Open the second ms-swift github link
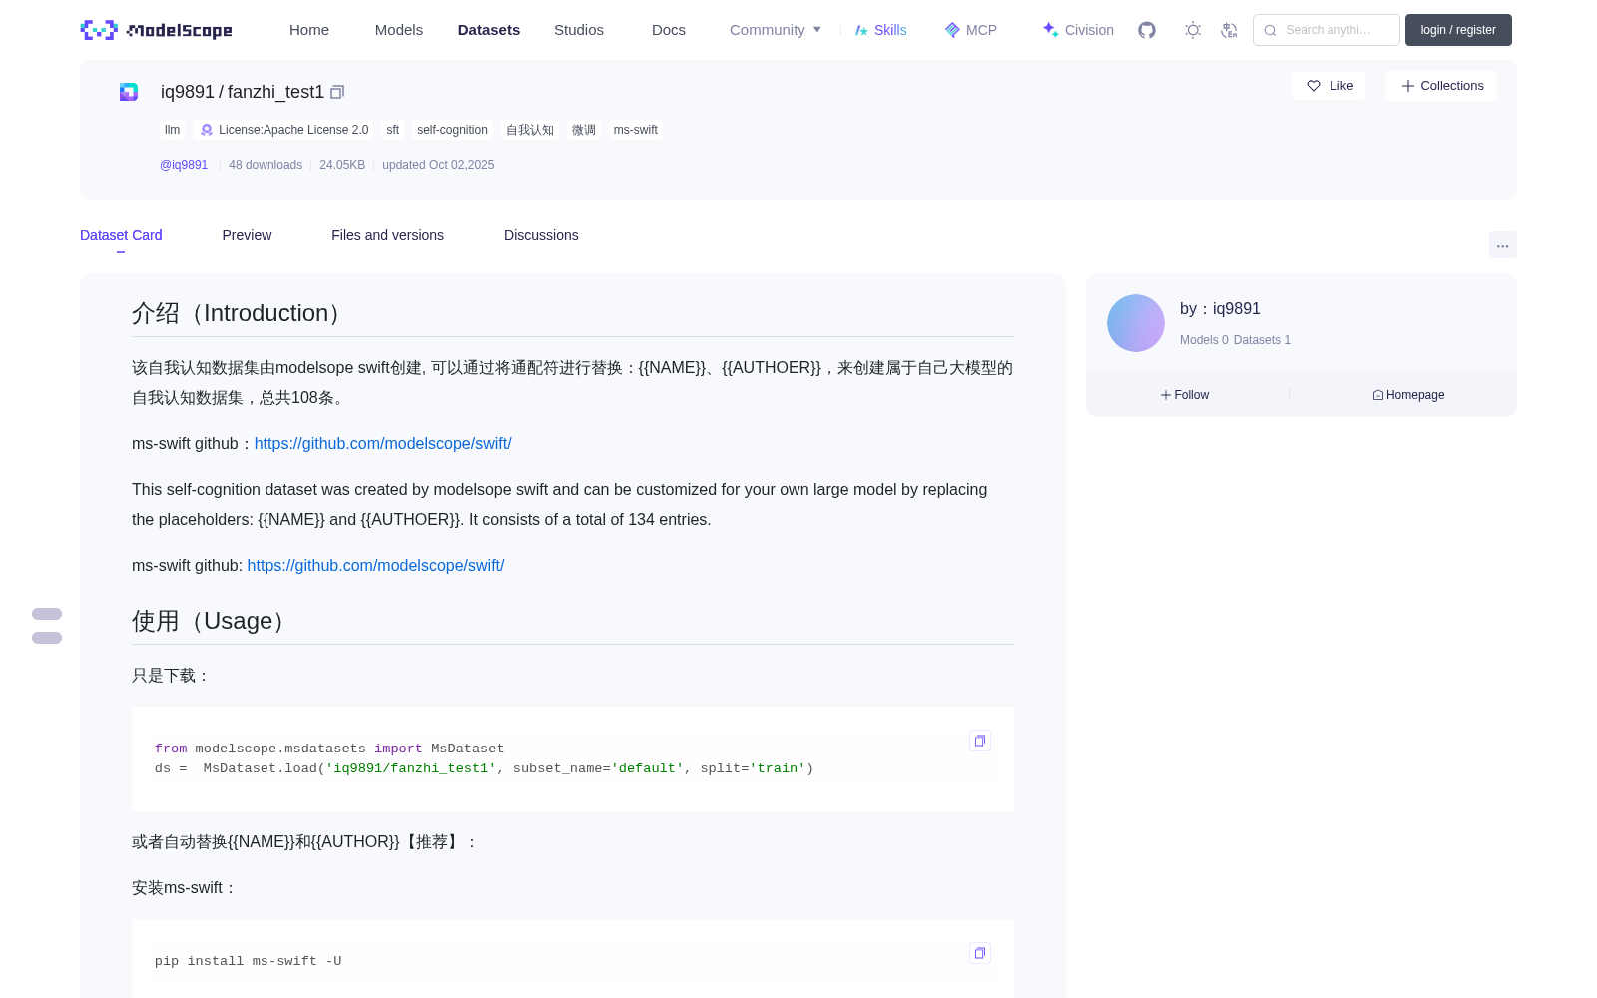Screen dimensions: 1597x998 point(375,565)
